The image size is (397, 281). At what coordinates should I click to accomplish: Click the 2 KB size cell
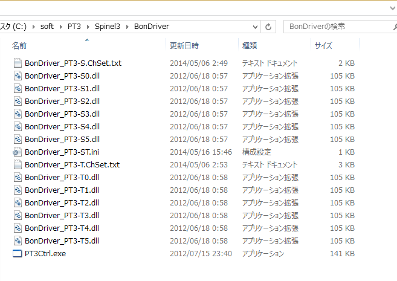[x=347, y=63]
